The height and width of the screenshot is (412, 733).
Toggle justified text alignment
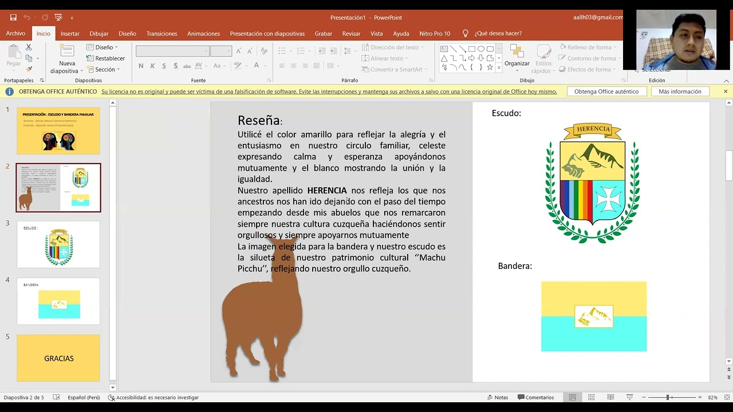[x=316, y=66]
